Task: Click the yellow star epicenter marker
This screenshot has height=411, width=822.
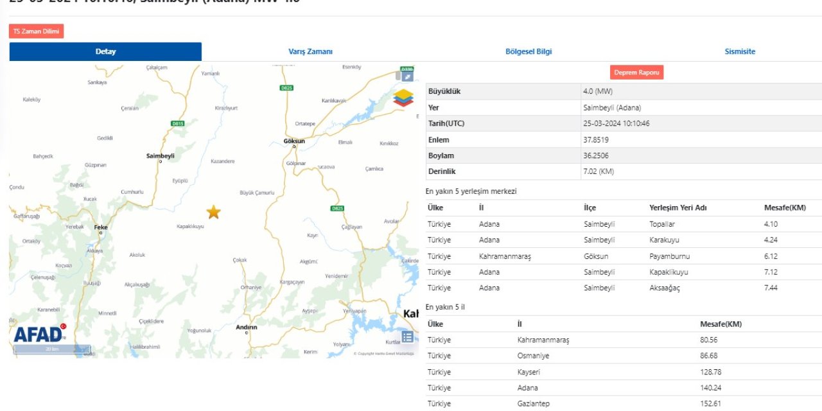Action: 213,212
